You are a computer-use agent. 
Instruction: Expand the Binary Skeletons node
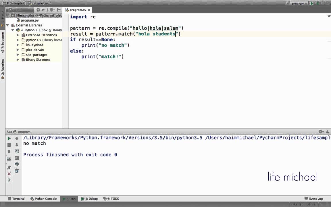coord(18,60)
